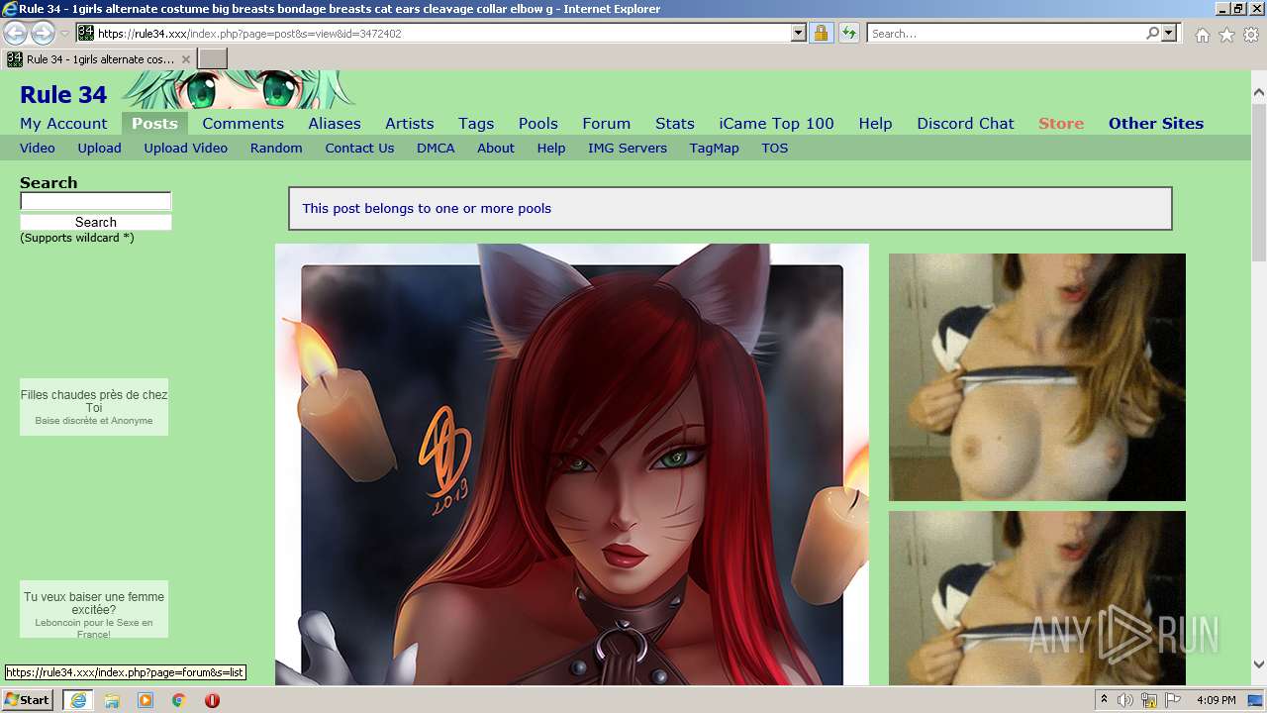Open the TagMap link

click(715, 148)
